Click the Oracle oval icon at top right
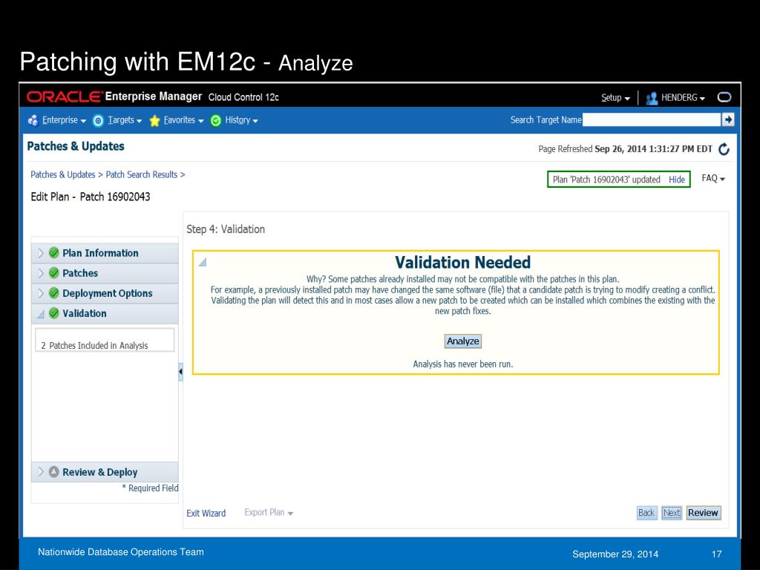Screen dimensions: 760x570 pyautogui.click(x=724, y=97)
